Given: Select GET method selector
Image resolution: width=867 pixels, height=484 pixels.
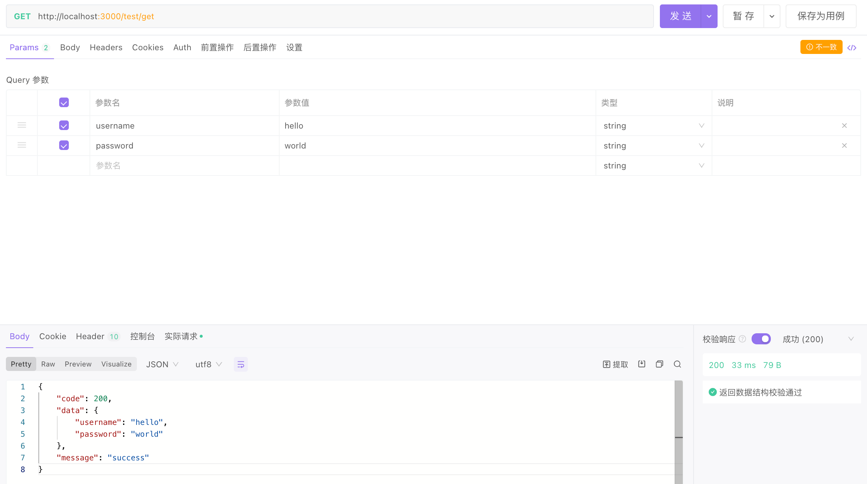Looking at the screenshot, I should point(22,16).
